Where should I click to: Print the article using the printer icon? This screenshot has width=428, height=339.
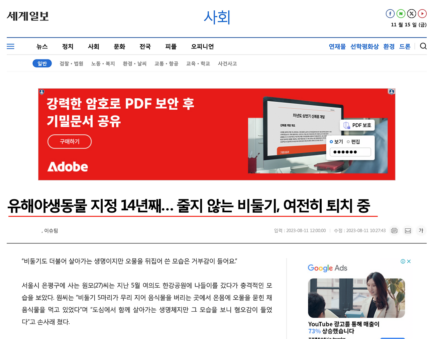394,230
